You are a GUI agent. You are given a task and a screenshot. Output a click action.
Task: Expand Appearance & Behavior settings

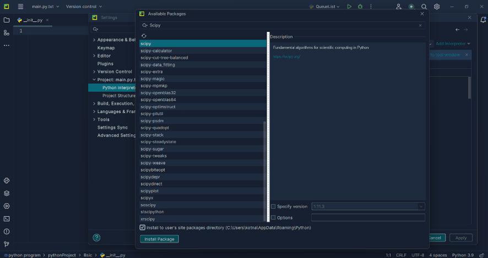point(94,40)
